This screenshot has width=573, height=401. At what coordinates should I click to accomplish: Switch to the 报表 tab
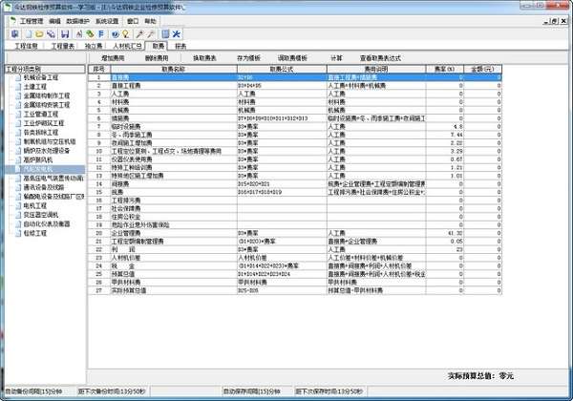coord(180,46)
